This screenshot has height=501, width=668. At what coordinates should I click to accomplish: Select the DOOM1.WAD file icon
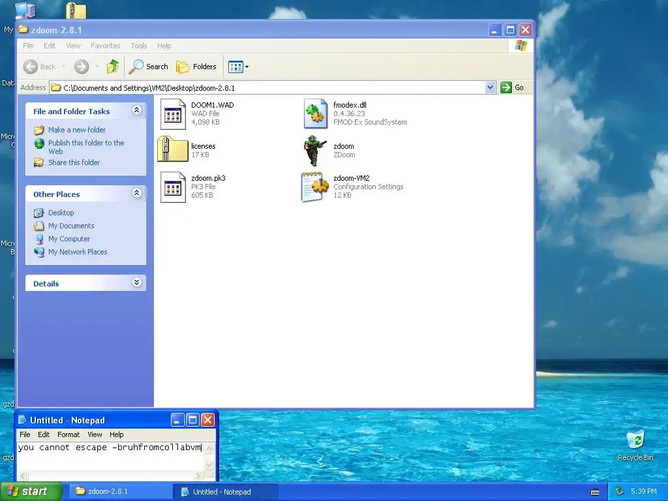coord(173,114)
